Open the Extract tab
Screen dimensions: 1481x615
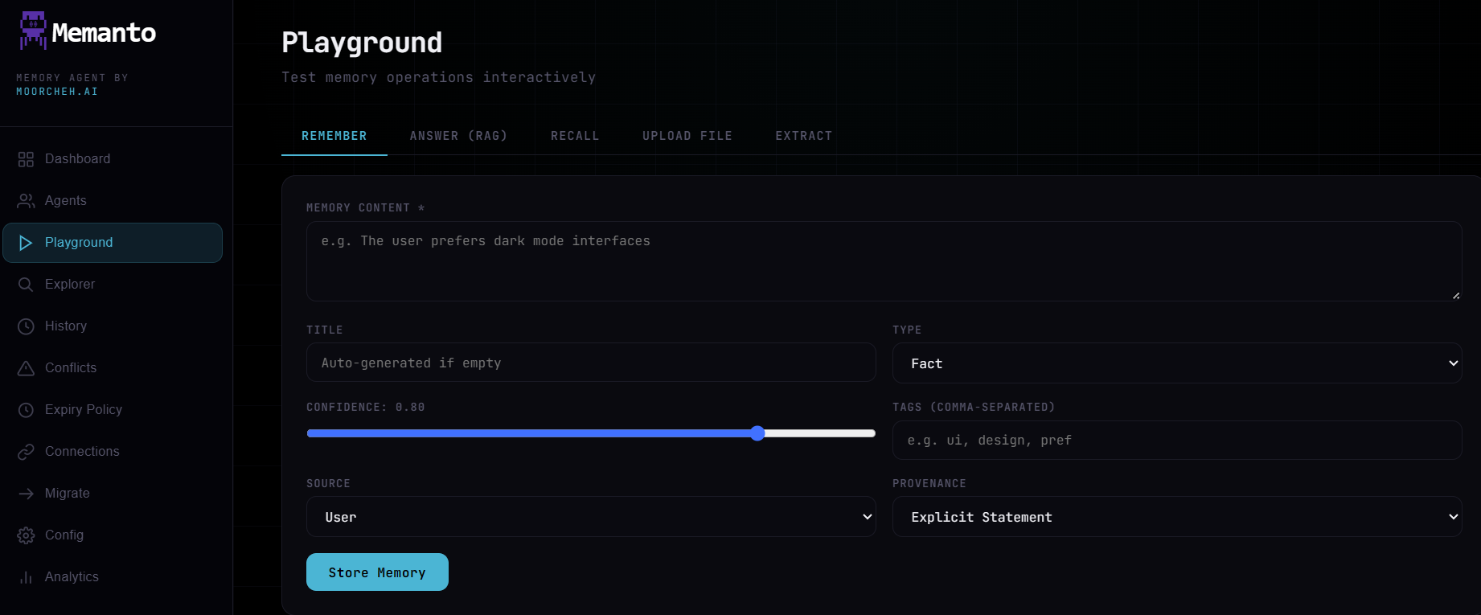click(804, 136)
